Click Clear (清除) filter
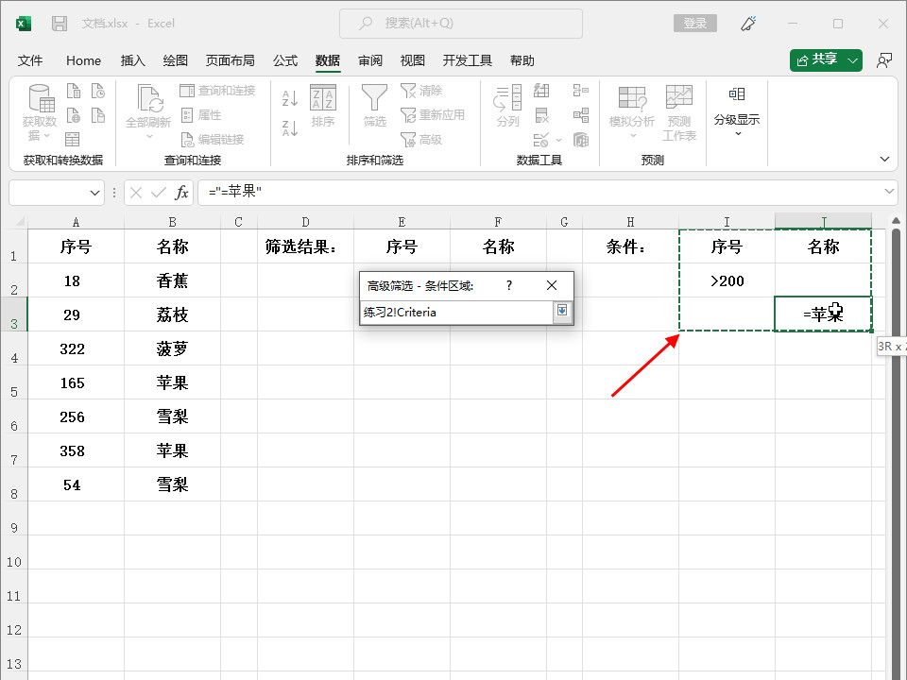The width and height of the screenshot is (907, 680). coord(421,91)
